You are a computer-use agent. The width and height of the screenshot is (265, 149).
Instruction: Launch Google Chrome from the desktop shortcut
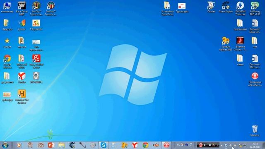pyautogui.click(x=7, y=62)
